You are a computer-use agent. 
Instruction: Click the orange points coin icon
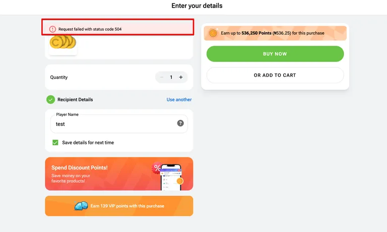tap(213, 33)
